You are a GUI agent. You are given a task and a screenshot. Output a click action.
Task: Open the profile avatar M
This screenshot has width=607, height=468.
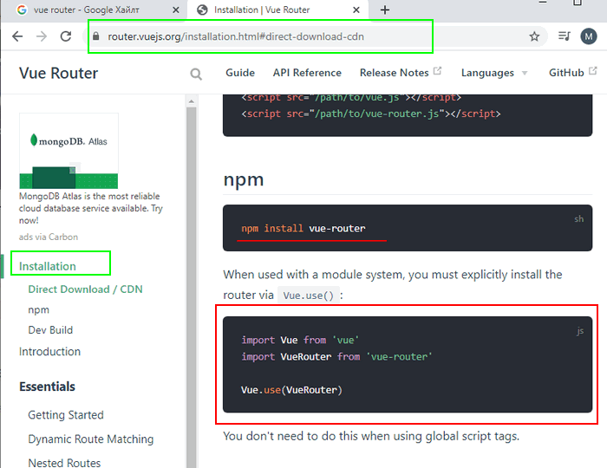[589, 36]
